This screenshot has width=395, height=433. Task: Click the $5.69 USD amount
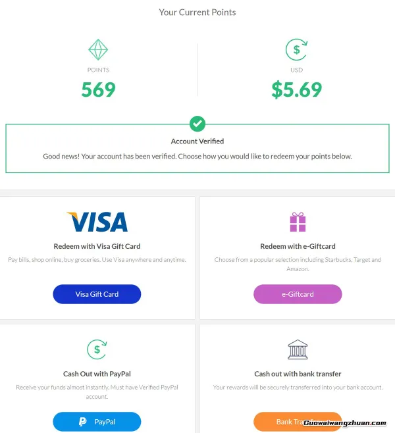click(x=296, y=89)
